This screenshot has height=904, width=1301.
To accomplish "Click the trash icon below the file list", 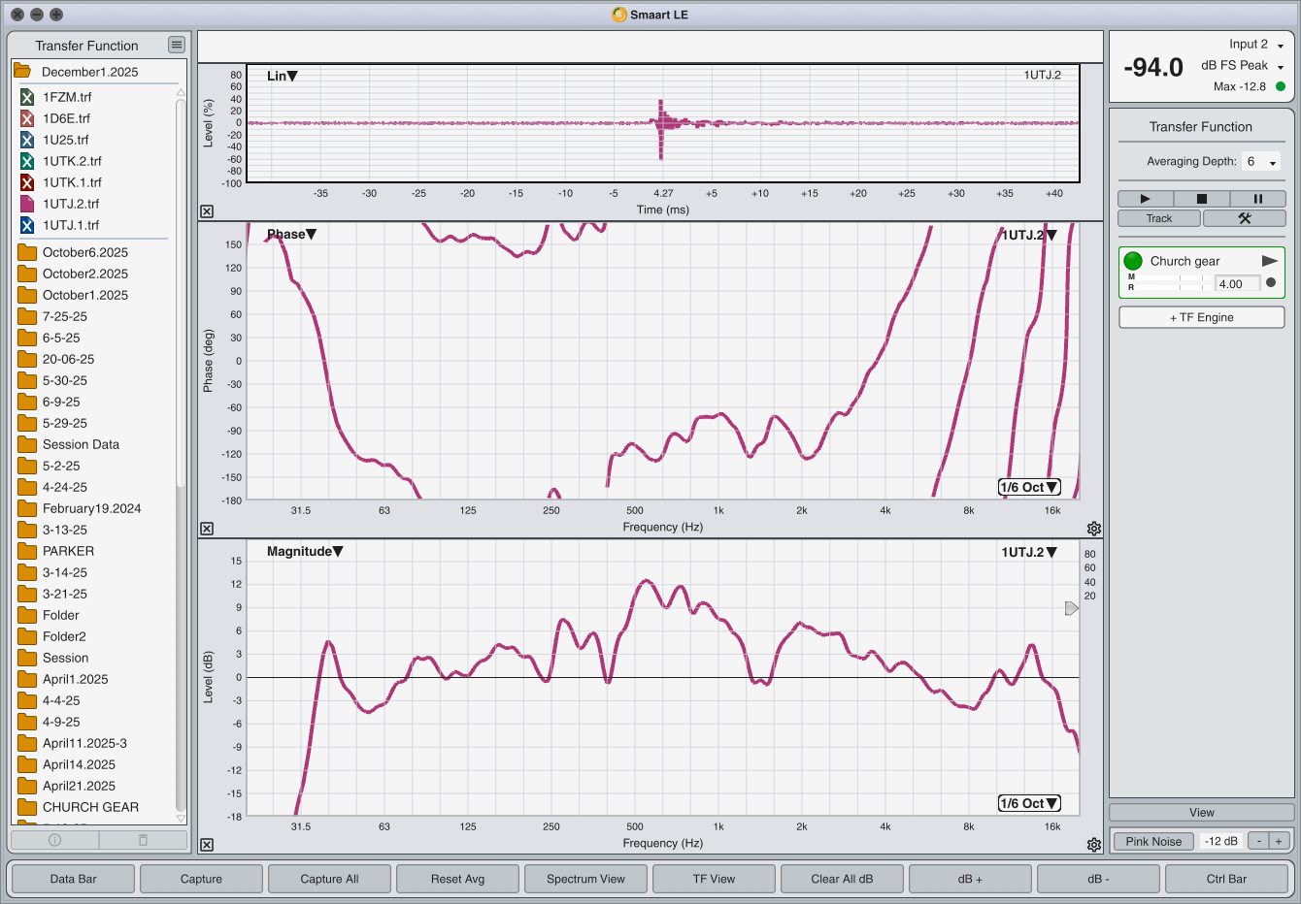I will coord(143,840).
